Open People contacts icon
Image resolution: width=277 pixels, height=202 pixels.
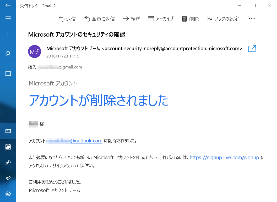coord(8,163)
